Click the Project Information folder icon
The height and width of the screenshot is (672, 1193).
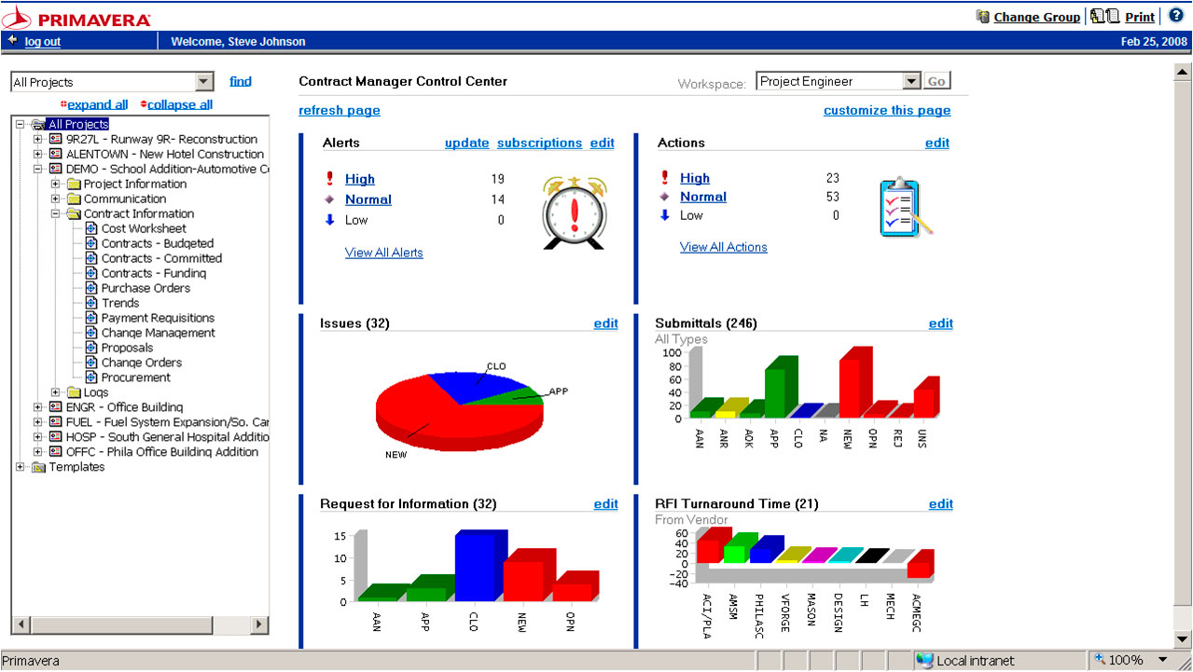74,184
